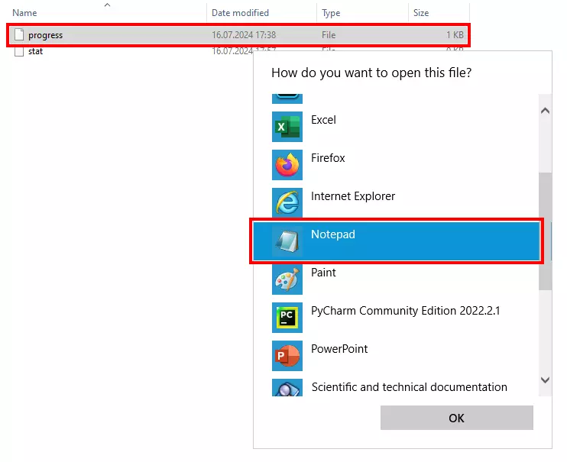Click the Internet Explorer icon
The height and width of the screenshot is (462, 567).
click(287, 203)
